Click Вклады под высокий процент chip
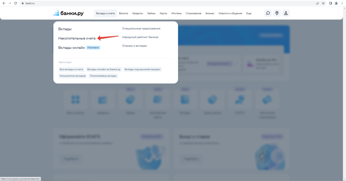The width and height of the screenshot is (346, 181). pyautogui.click(x=142, y=69)
